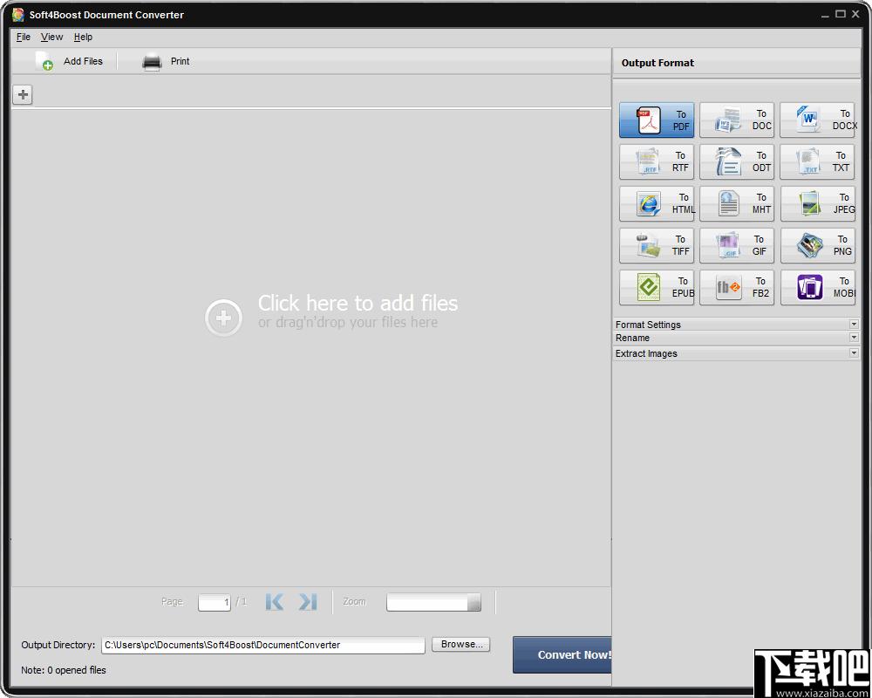The image size is (872, 698).
Task: Click the small plus tab button
Action: [23, 94]
